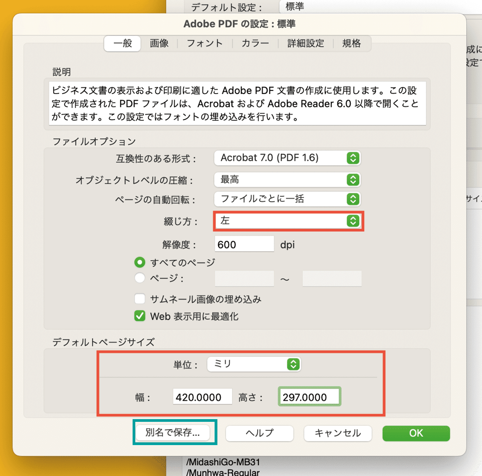This screenshot has height=476, width=482.
Task: Open the 規格 tab
Action: [352, 43]
